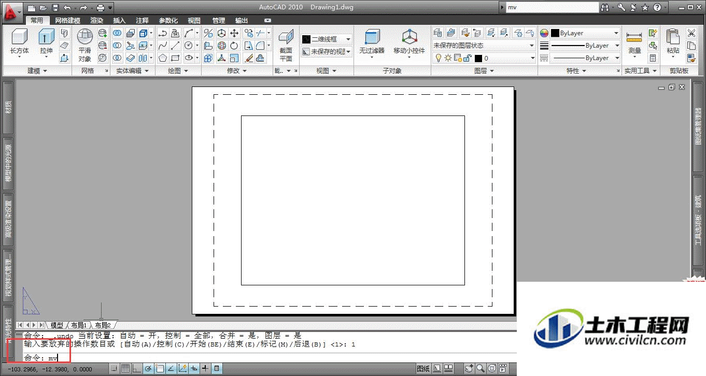Open the 未保存的视图 view dropdown
This screenshot has width=706, height=376.
[x=327, y=52]
